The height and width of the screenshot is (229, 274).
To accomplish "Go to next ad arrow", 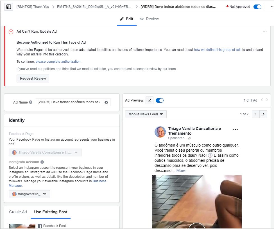I will point(267,100).
